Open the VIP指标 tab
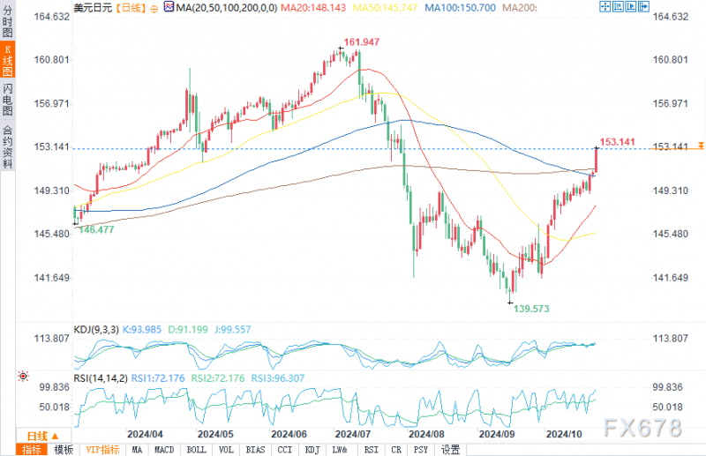Screen dimensions: 706x456 102,450
